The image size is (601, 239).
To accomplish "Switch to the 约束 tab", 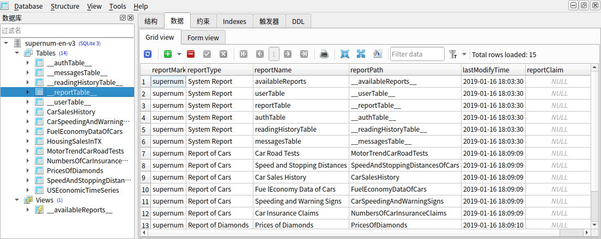I will click(203, 21).
